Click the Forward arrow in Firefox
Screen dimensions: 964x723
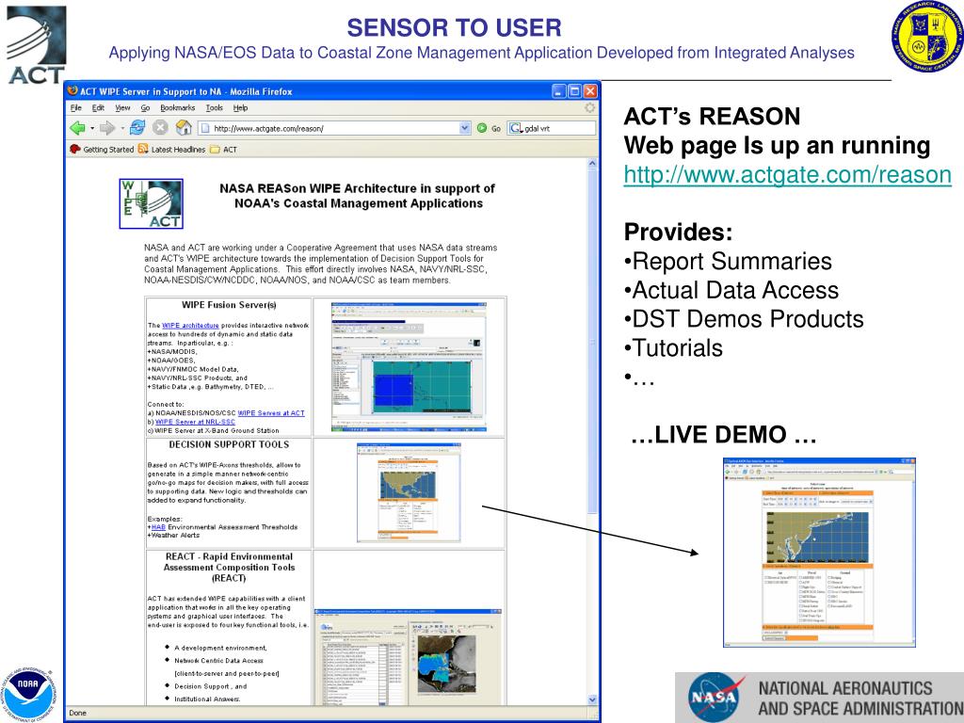[107, 128]
